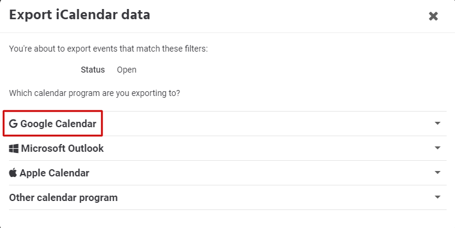The width and height of the screenshot is (455, 228).
Task: Click the "Which calendar program" question text
Action: [x=95, y=94]
